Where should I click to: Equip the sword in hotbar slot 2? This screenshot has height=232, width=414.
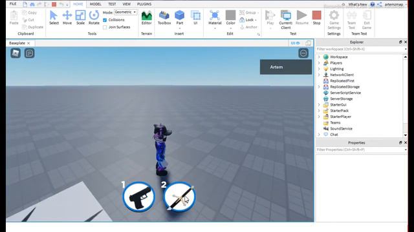179,197
